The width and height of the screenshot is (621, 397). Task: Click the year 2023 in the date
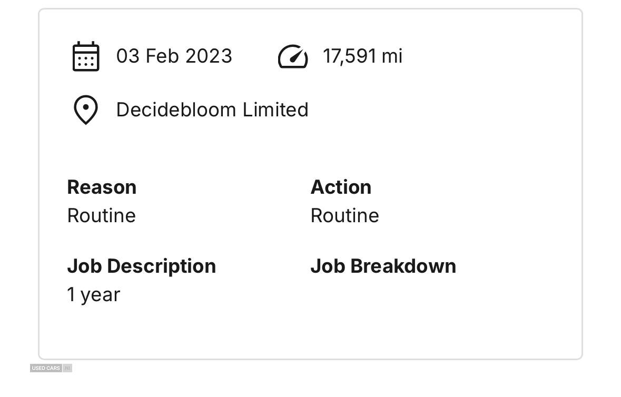click(x=209, y=56)
